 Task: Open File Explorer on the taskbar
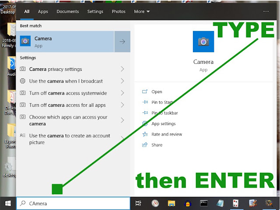(171, 203)
